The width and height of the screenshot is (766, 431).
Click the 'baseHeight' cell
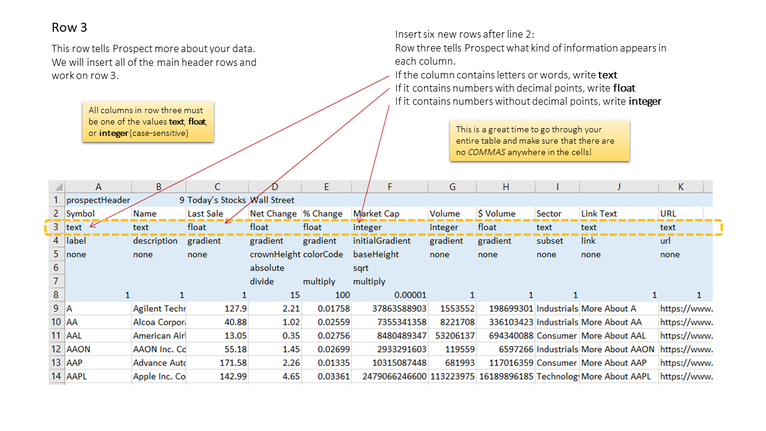pos(390,254)
